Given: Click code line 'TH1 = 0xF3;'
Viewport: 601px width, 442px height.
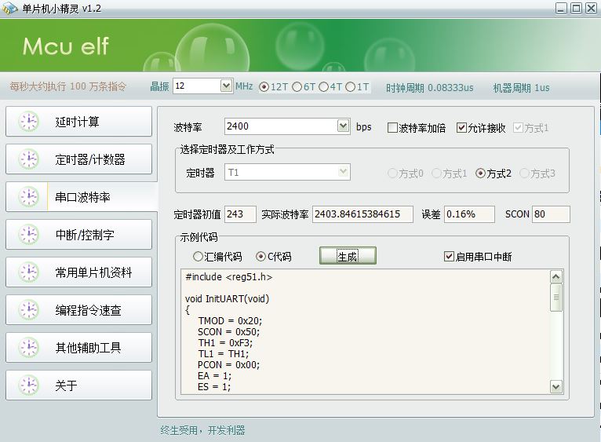Looking at the screenshot, I should pyautogui.click(x=225, y=342).
